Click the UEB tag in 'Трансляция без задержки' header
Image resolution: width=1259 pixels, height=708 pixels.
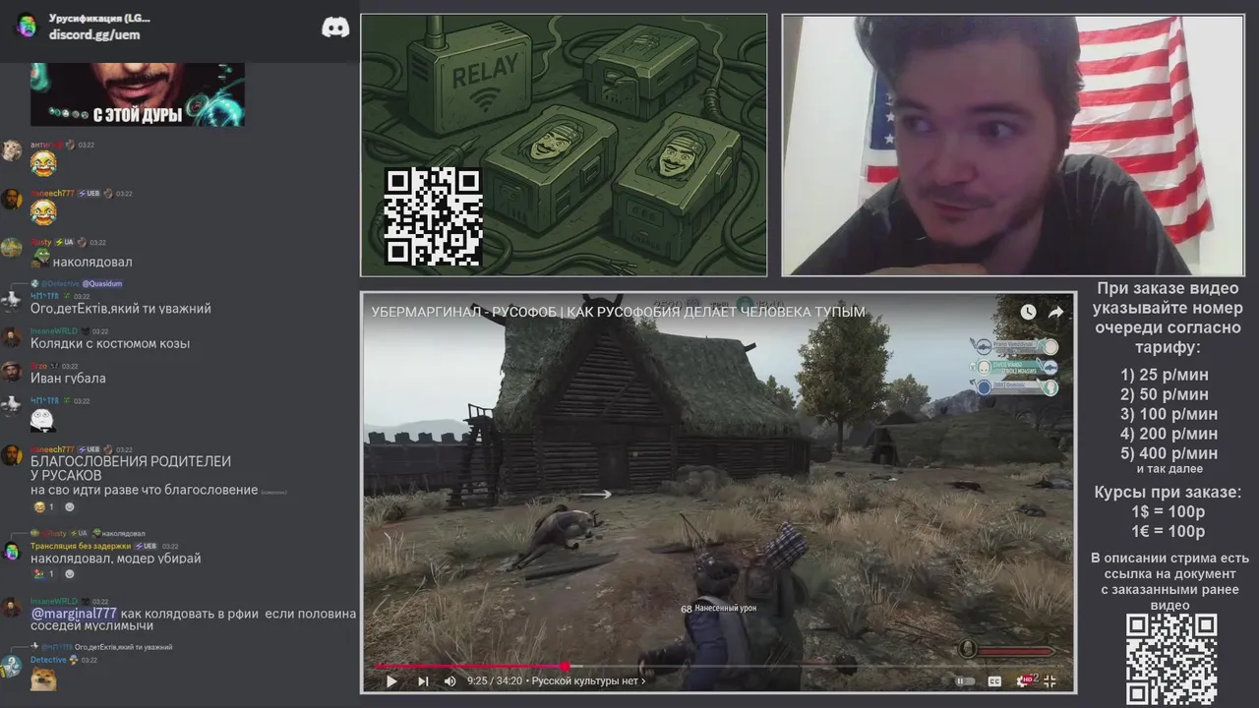pyautogui.click(x=145, y=547)
